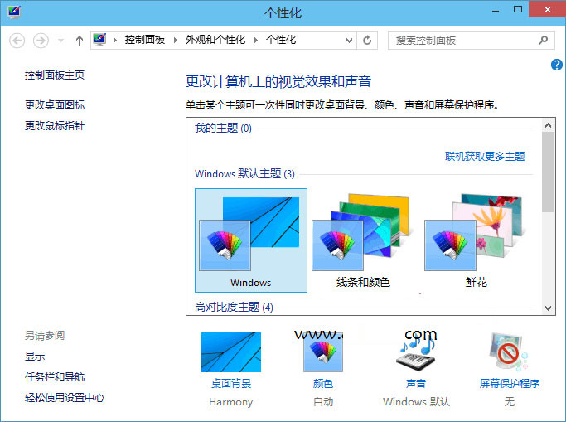
Task: Open 更改桌面图标 link
Action: (55, 105)
